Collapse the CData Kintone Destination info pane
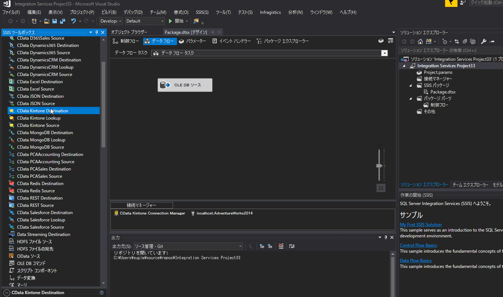 [x=6, y=293]
